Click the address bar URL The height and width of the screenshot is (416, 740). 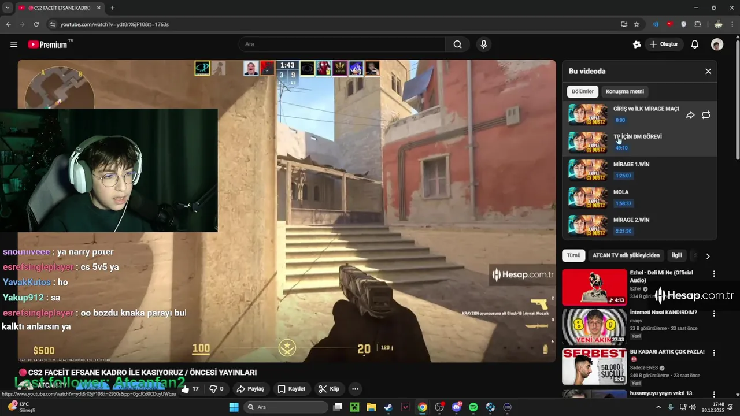(x=114, y=24)
